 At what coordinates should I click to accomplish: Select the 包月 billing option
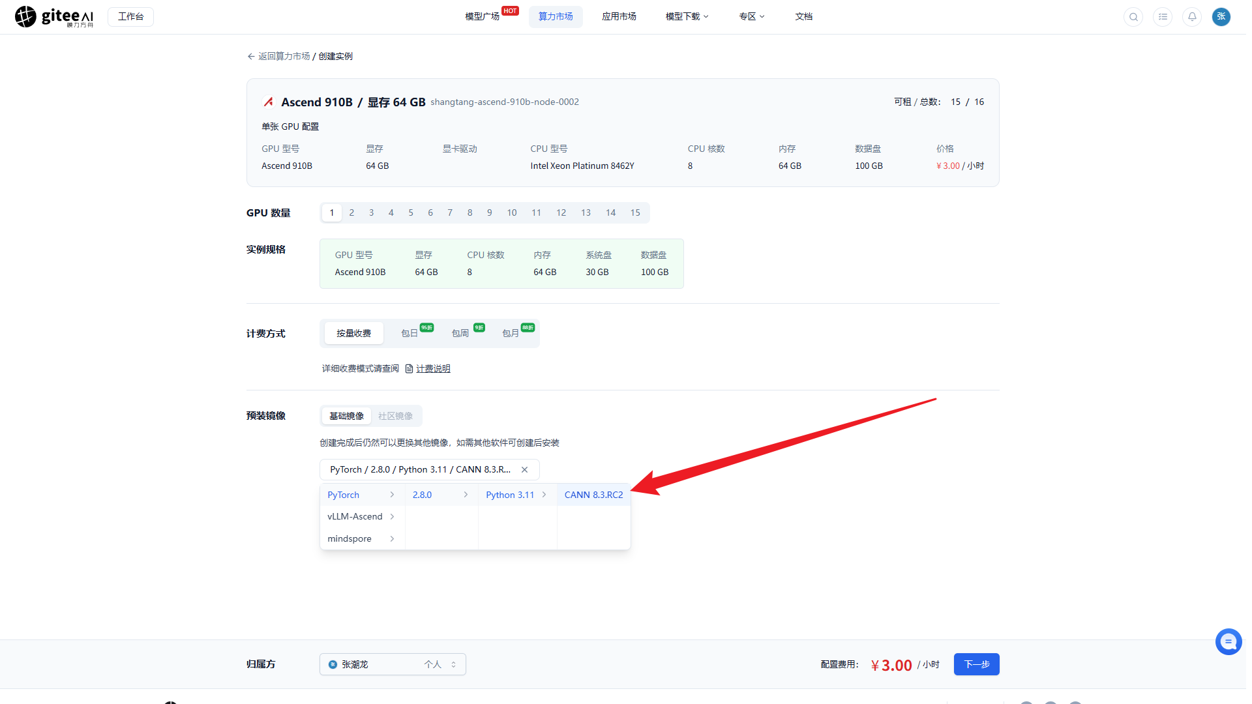(511, 333)
